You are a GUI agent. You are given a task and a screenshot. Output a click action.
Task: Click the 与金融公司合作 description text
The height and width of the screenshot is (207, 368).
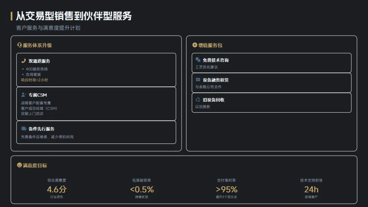coord(208,87)
